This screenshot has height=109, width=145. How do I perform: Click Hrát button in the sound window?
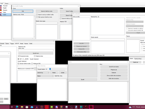click(x=23, y=11)
